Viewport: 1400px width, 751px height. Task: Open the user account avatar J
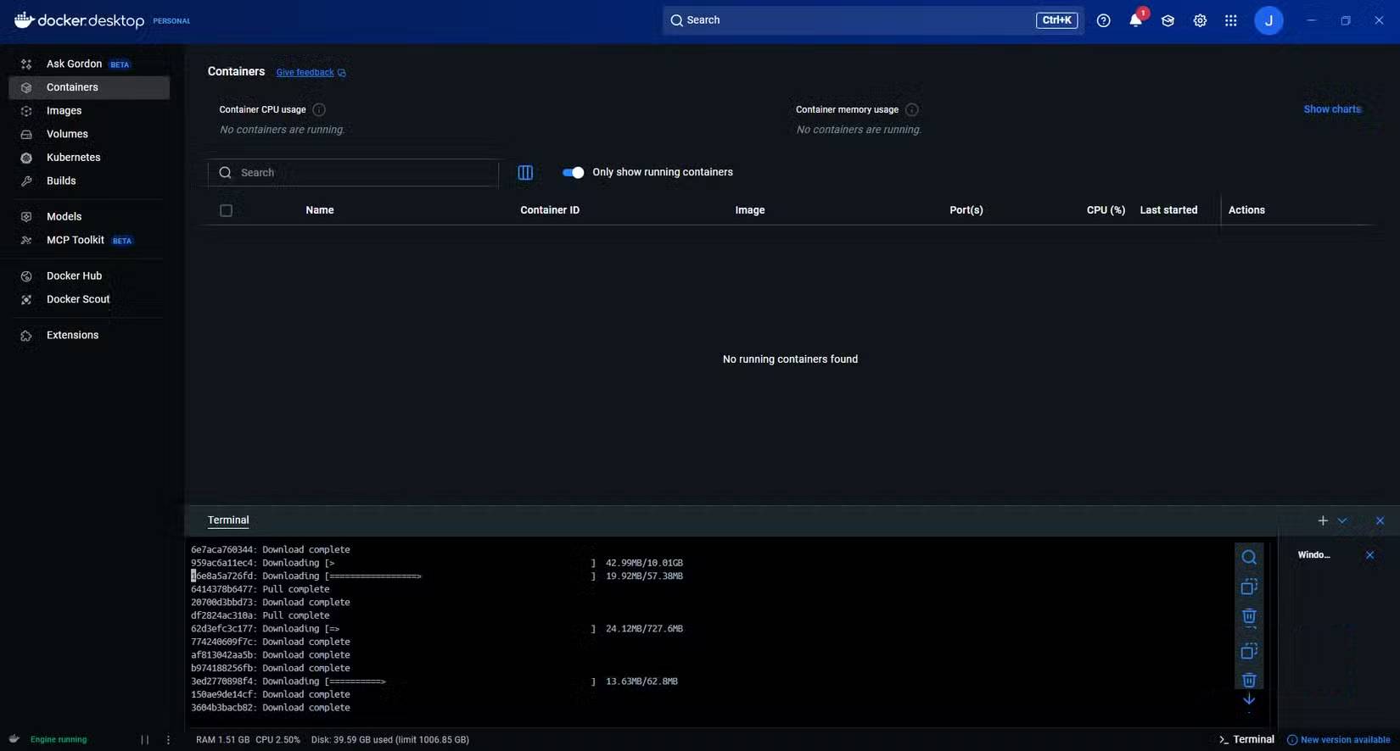(1268, 20)
